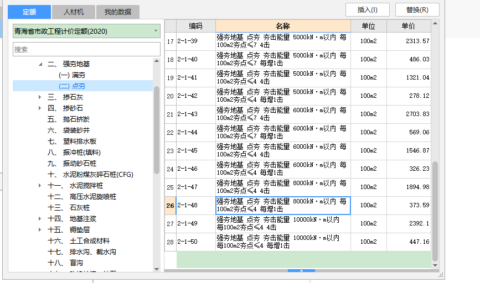Expand the 十四、地基注浆 tree node
This screenshot has width=480, height=283.
pyautogui.click(x=40, y=218)
